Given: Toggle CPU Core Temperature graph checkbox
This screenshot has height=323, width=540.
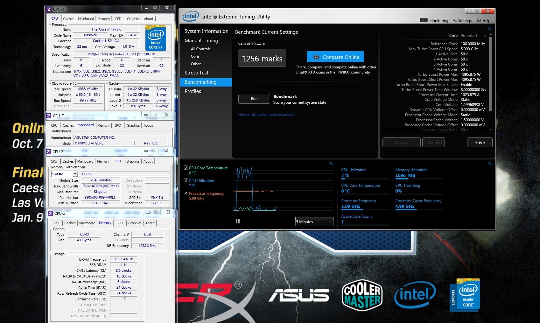Looking at the screenshot, I should click(x=186, y=168).
